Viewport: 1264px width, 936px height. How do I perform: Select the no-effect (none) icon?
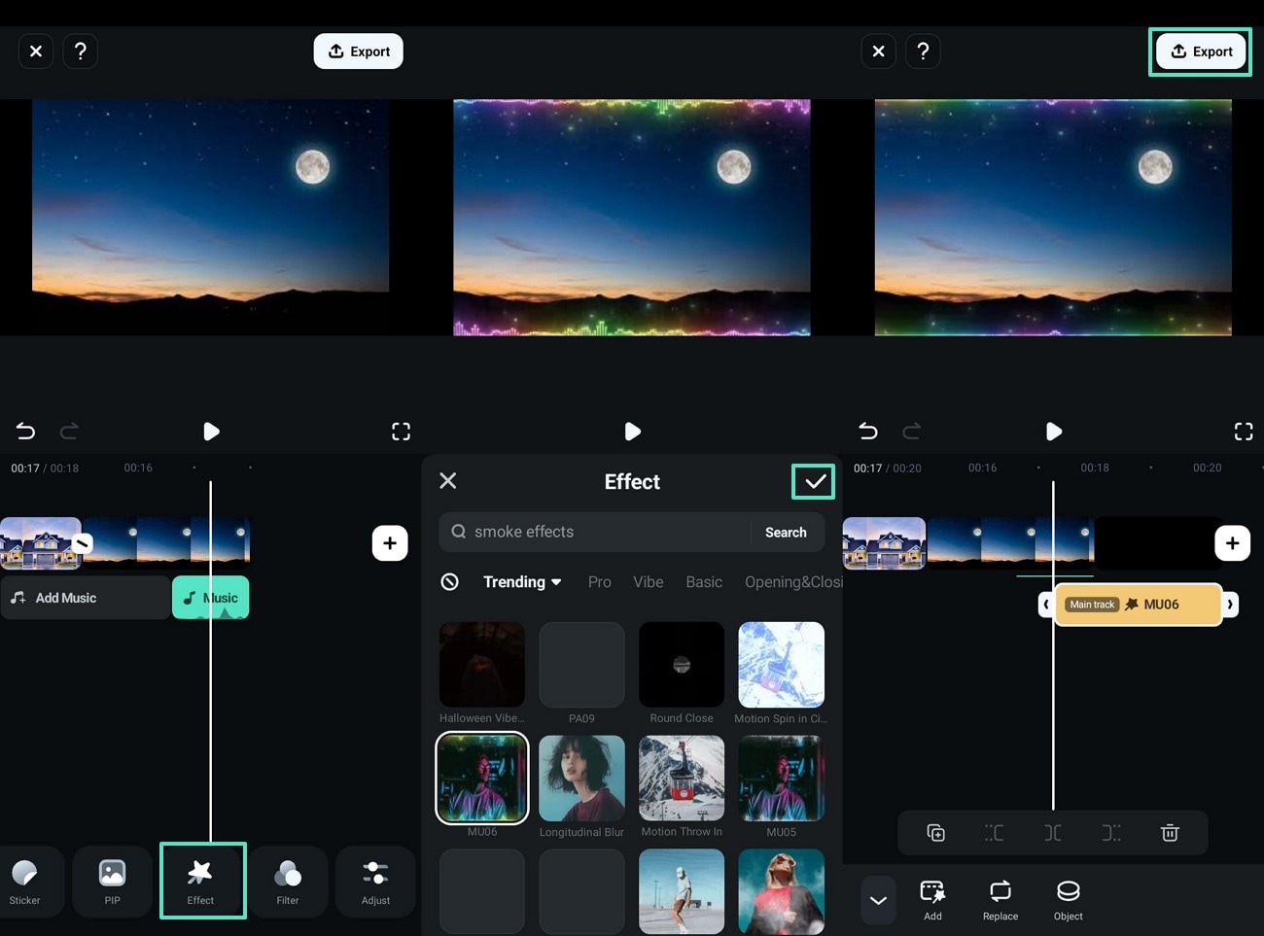click(449, 582)
